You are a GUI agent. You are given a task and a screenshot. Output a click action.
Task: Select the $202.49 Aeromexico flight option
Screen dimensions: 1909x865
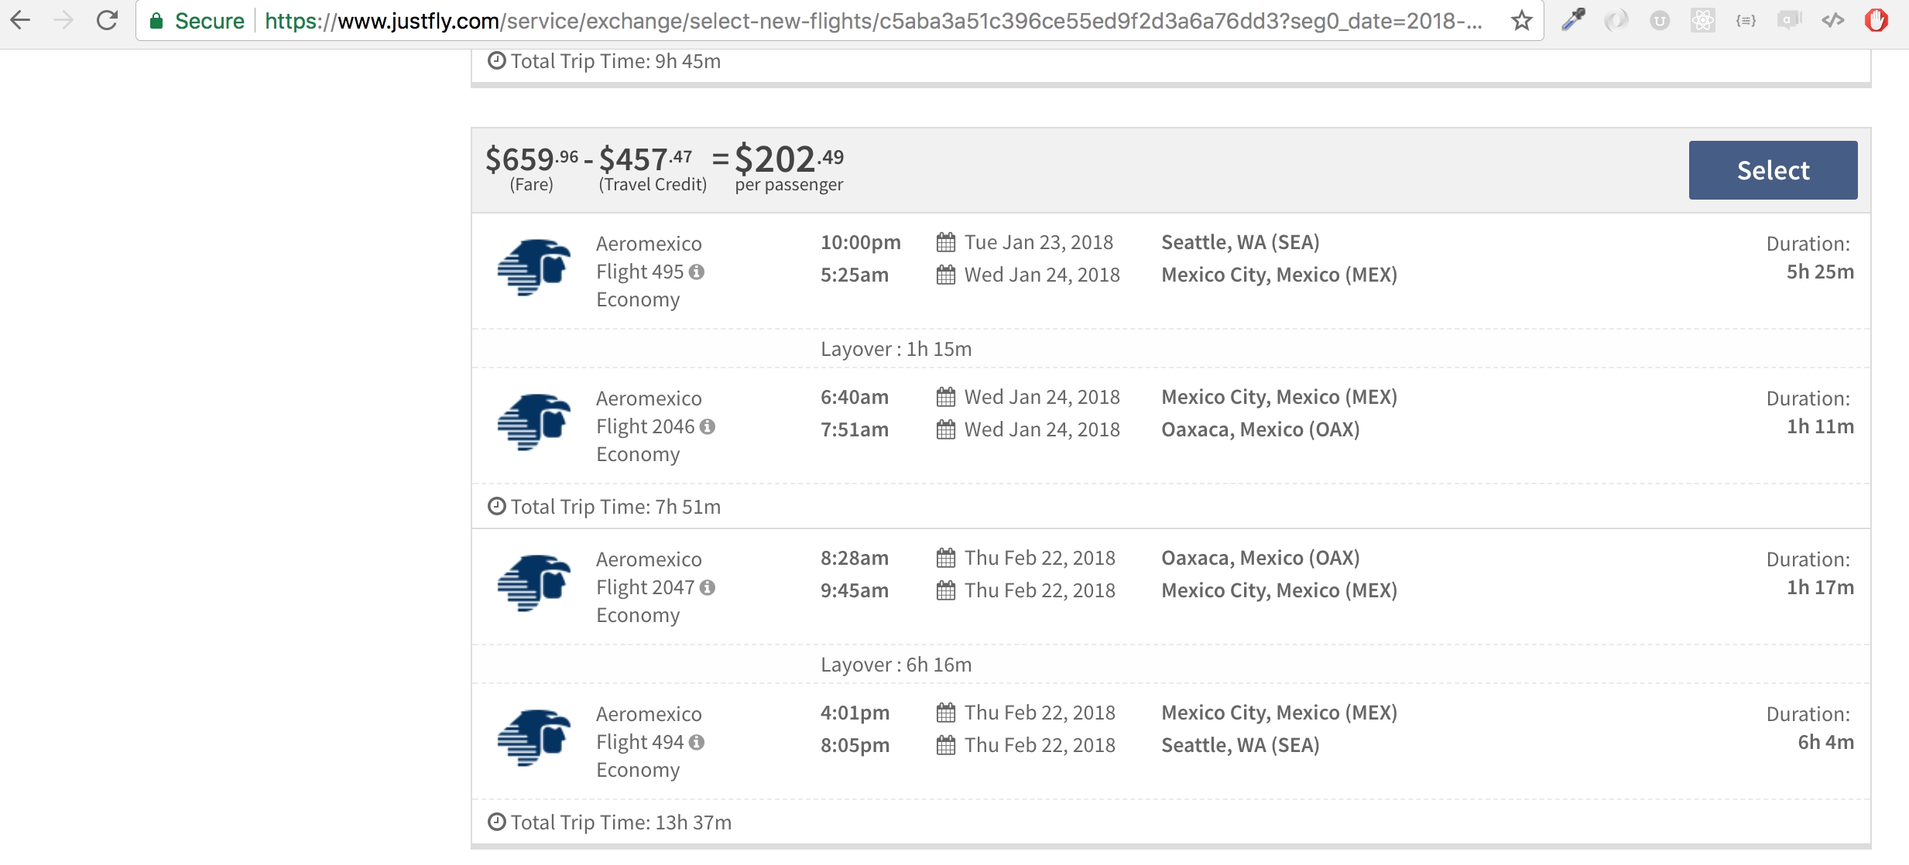pos(1773,170)
